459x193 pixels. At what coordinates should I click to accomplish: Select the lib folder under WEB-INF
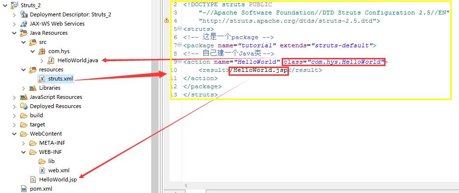tap(52, 162)
